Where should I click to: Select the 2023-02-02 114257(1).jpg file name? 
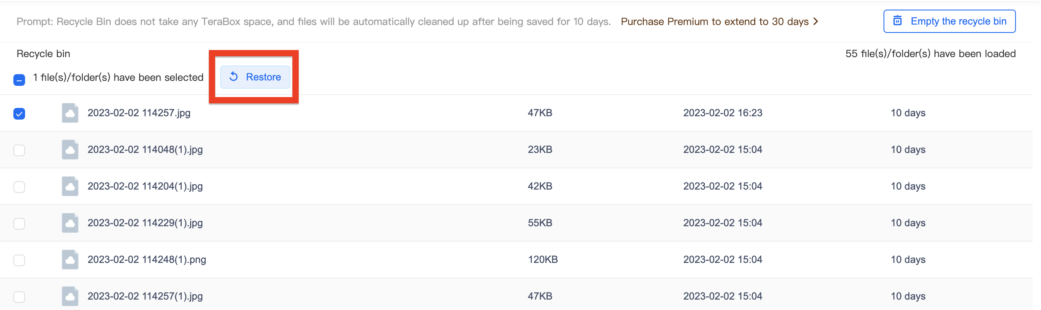[x=145, y=296]
